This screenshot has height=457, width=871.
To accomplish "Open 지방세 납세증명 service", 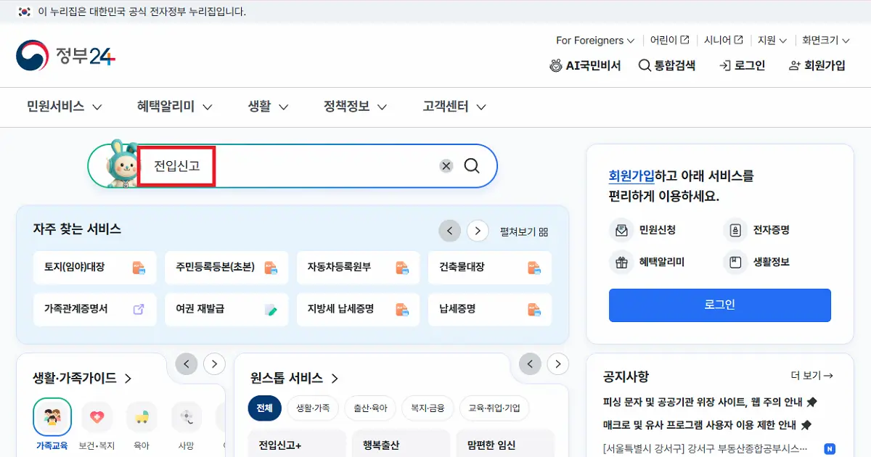I will point(358,309).
